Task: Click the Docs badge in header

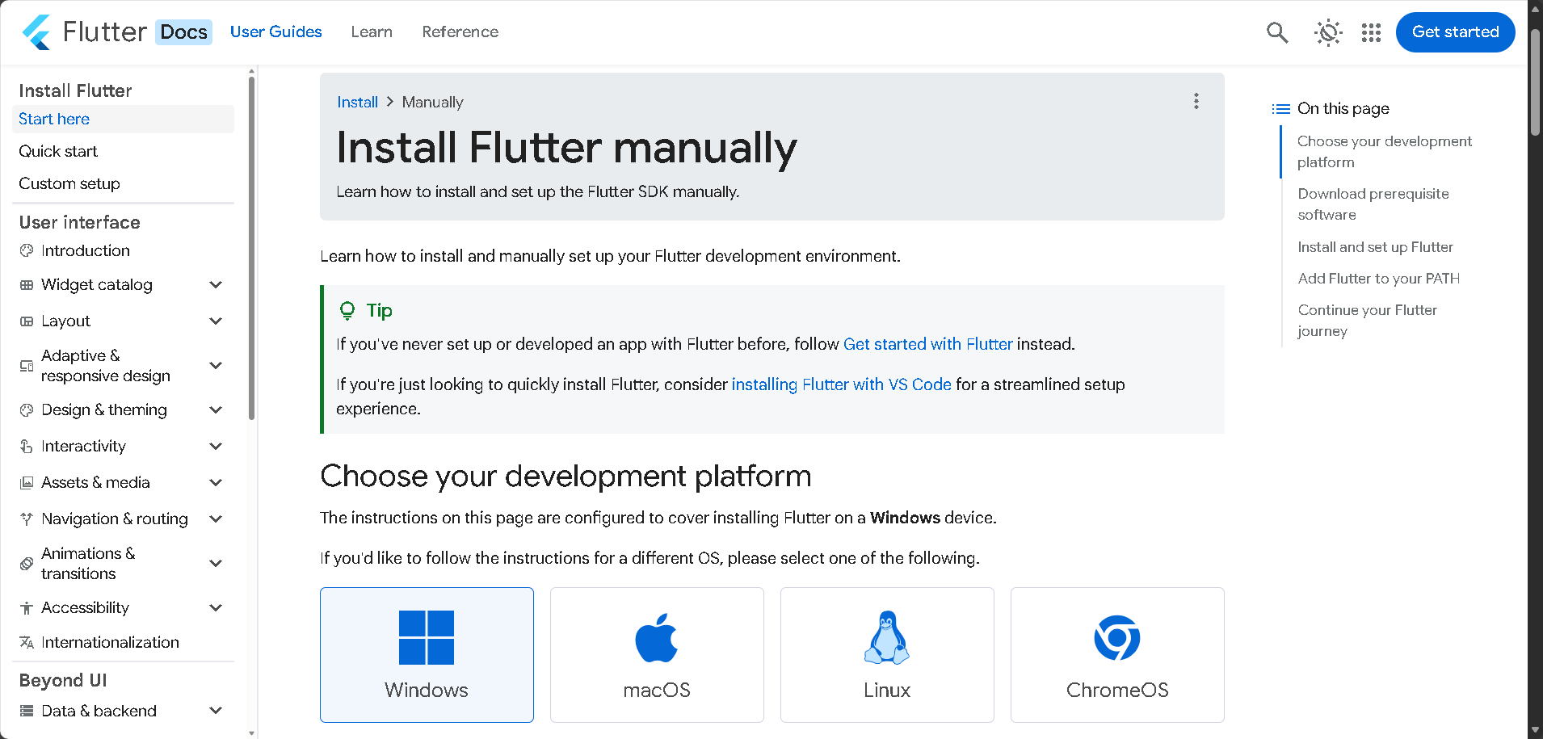Action: (x=183, y=32)
